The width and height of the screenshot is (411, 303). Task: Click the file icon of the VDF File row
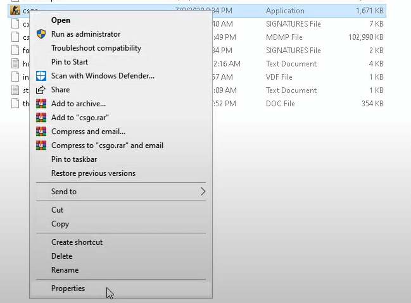click(x=15, y=77)
